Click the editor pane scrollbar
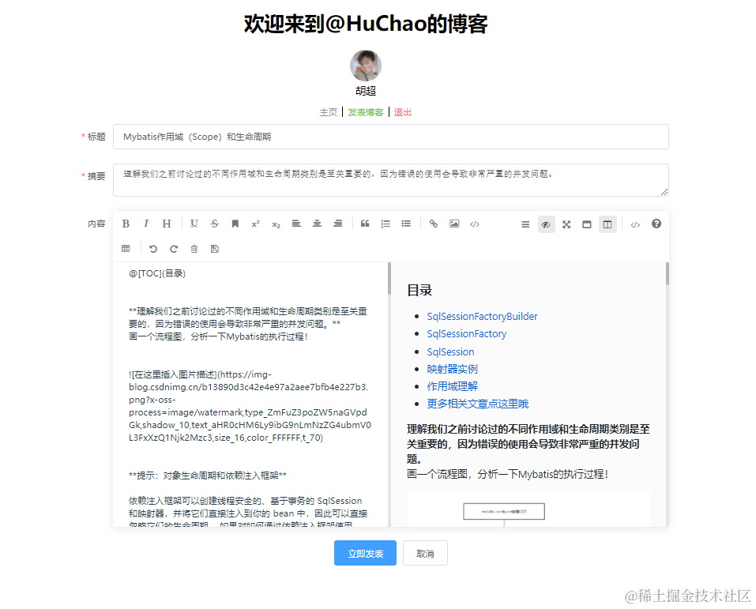756x609 pixels. [x=389, y=279]
